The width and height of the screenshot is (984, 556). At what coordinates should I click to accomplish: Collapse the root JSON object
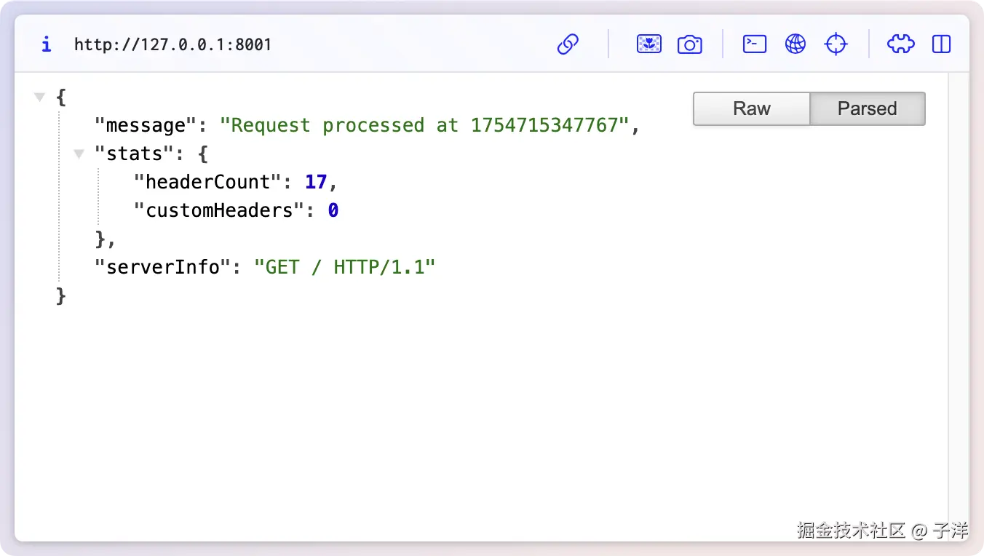(40, 97)
